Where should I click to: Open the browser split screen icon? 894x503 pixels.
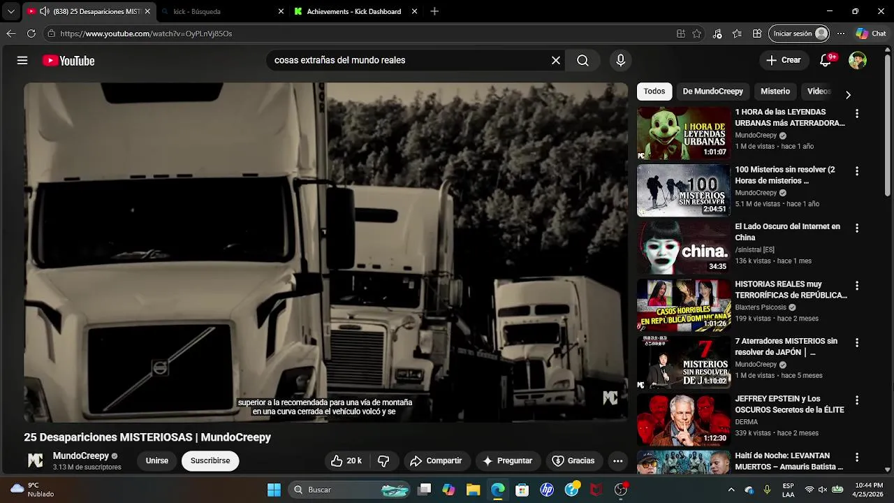pyautogui.click(x=681, y=34)
